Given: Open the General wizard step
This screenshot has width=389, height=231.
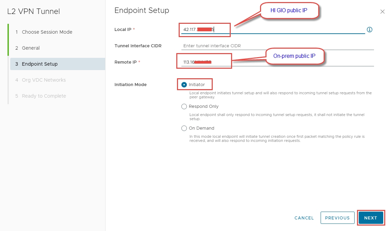Looking at the screenshot, I should pos(31,48).
